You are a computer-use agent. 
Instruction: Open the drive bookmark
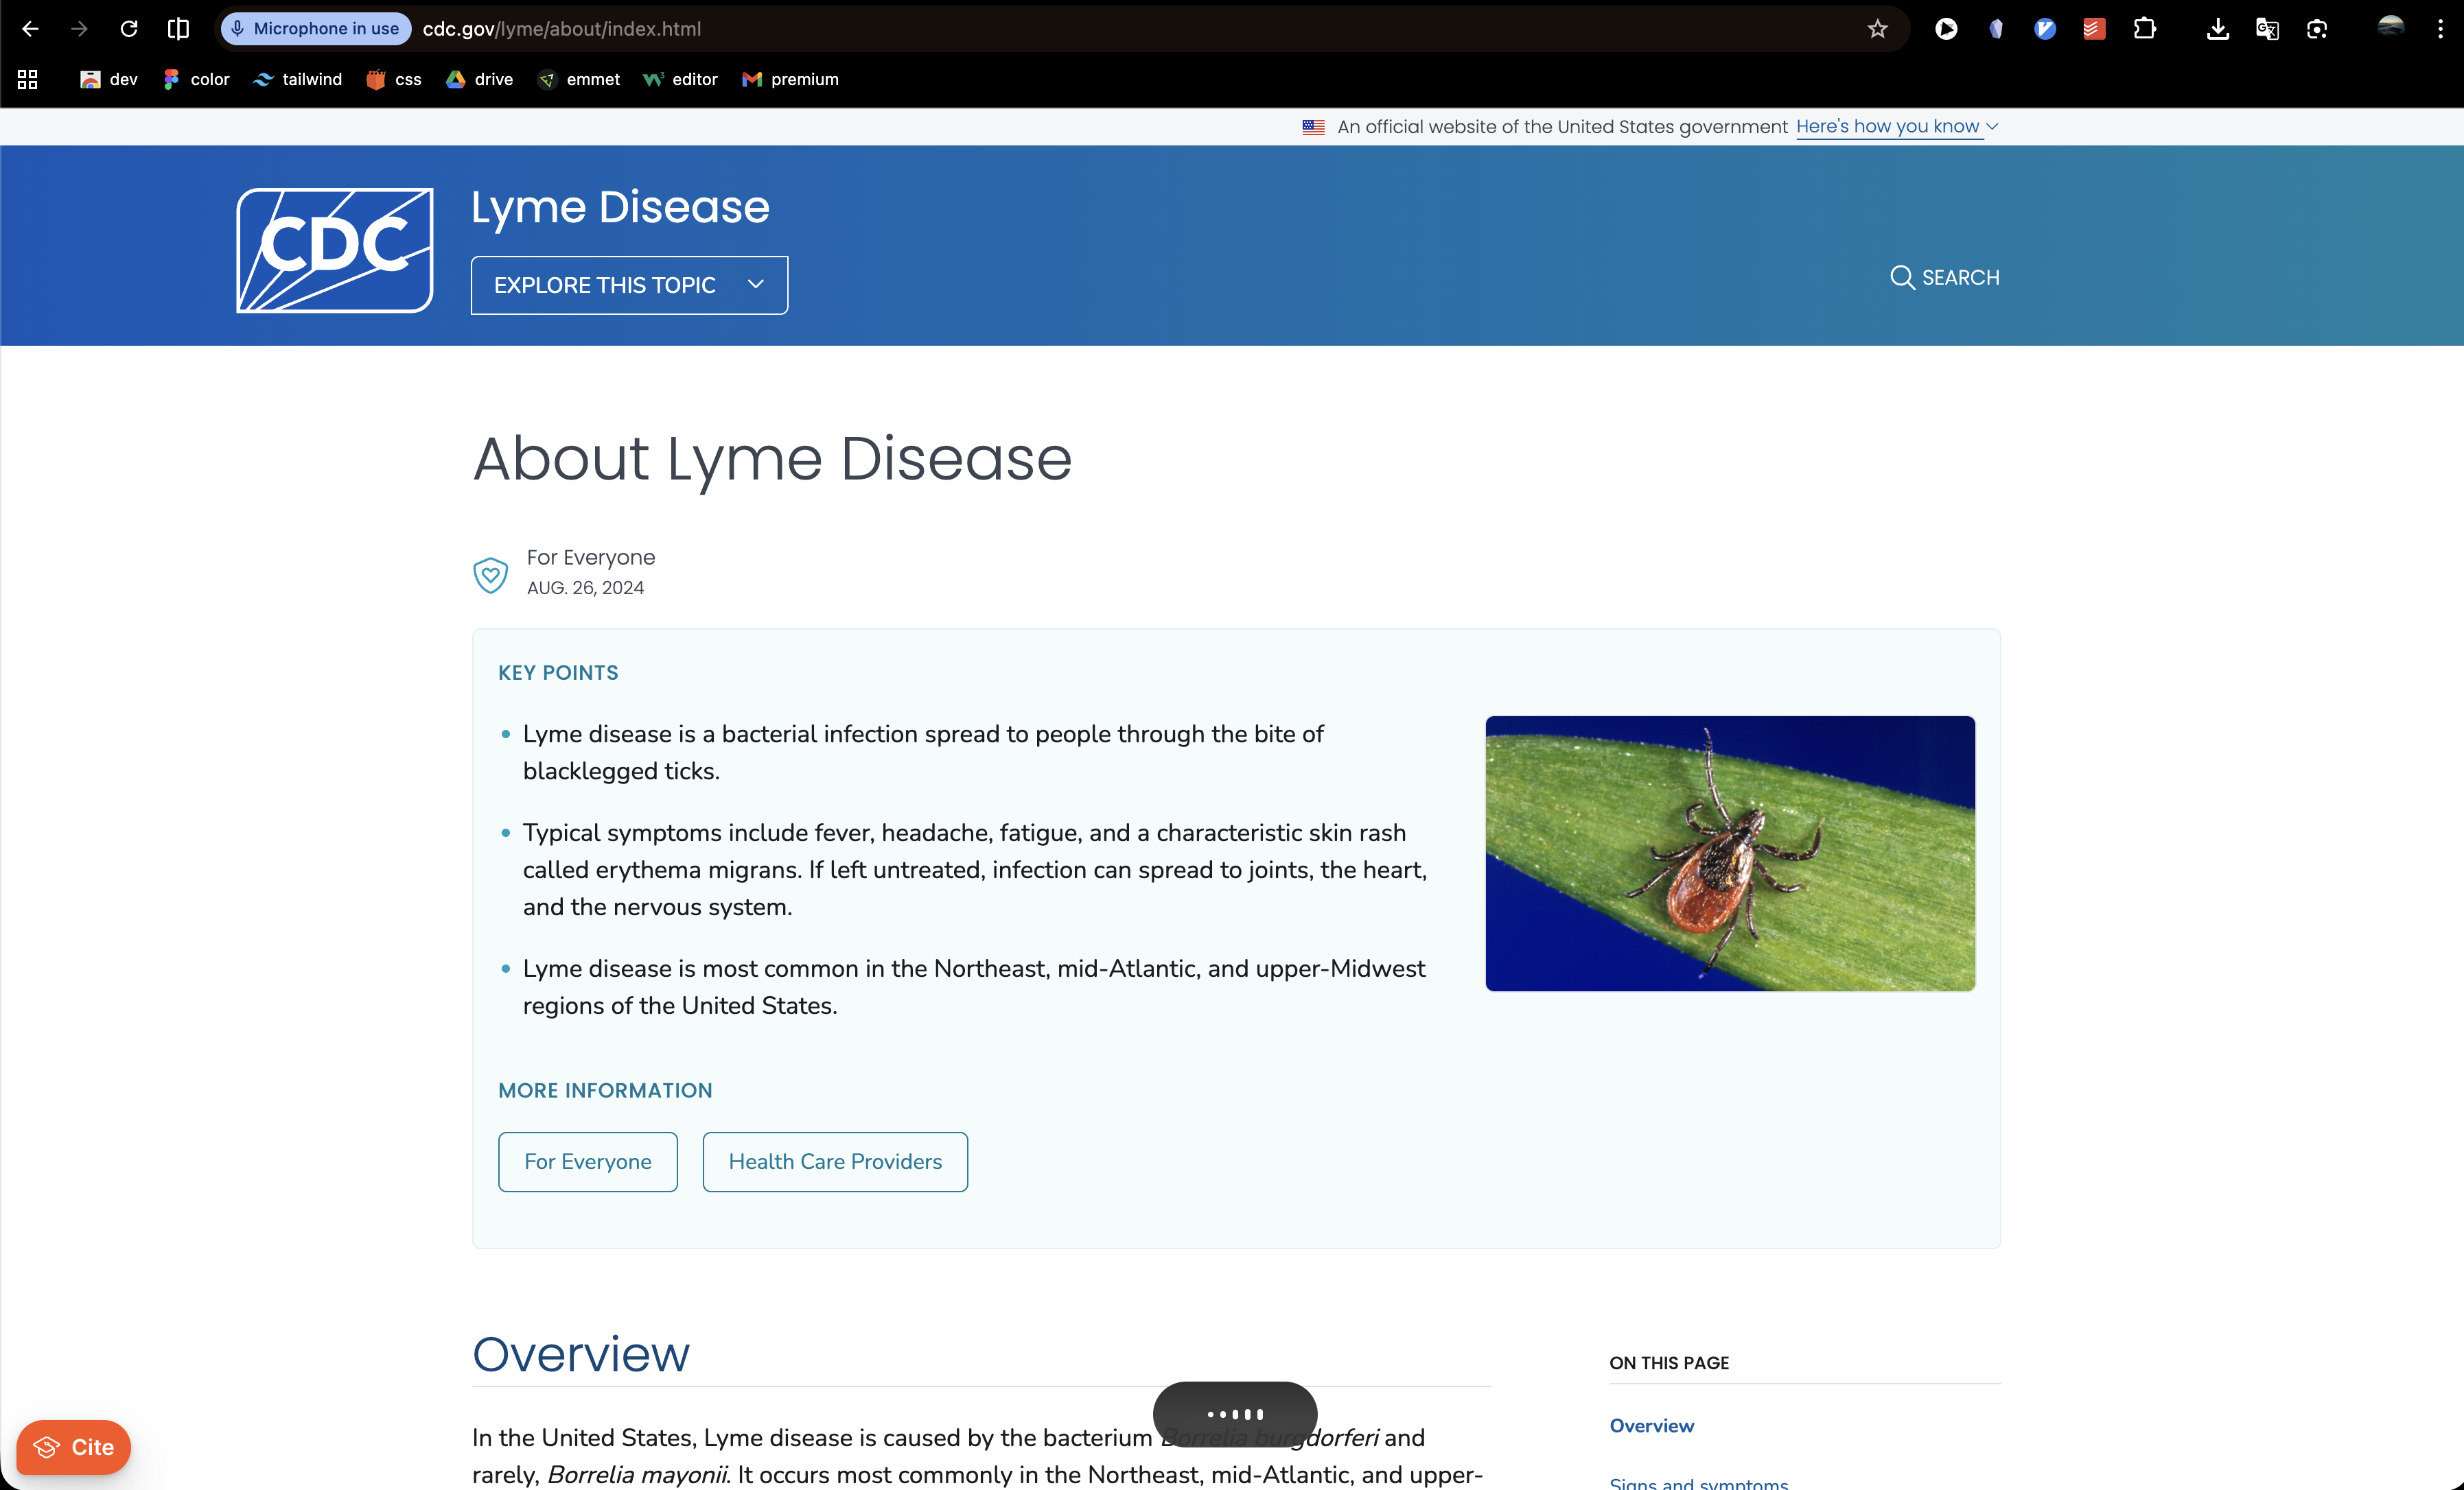coord(480,79)
